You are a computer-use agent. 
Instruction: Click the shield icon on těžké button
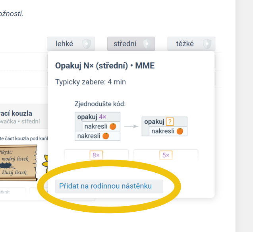[207, 44]
